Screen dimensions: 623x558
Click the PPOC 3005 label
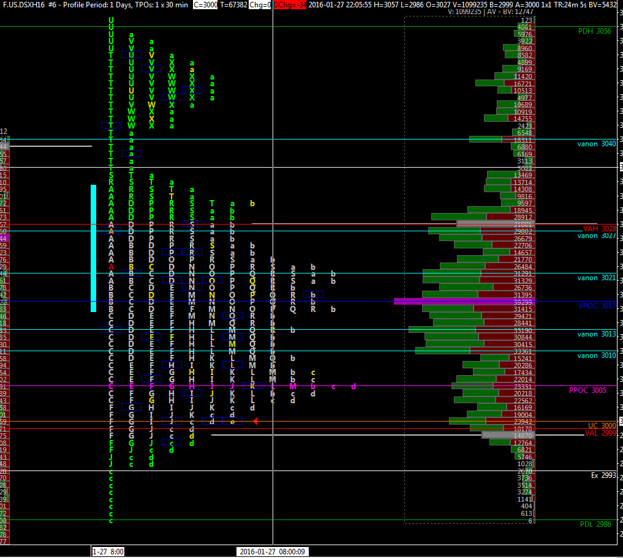[x=587, y=390]
